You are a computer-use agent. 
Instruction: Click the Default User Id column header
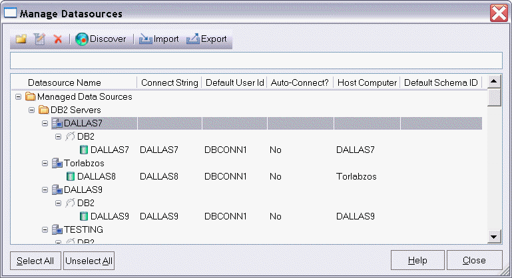234,82
